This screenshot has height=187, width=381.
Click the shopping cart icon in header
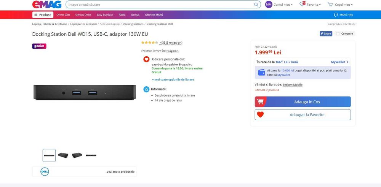330,4
